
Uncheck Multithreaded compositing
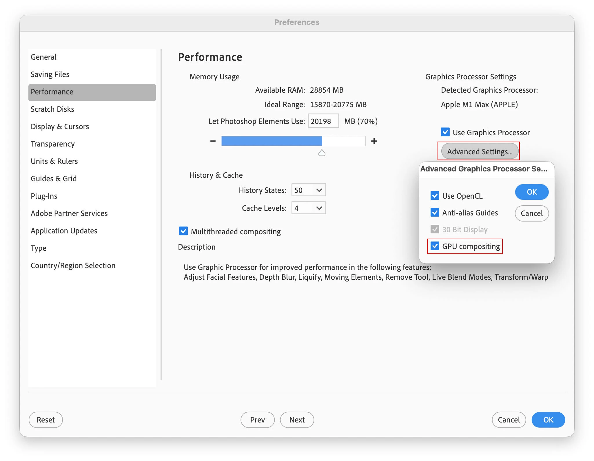coord(183,231)
